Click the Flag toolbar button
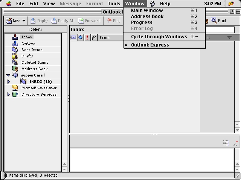The height and width of the screenshot is (180, 241). 114,21
